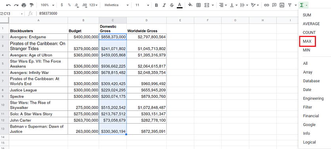The image size is (331, 149).
Task: Click Increase decimal places icon
Action: (84, 5)
